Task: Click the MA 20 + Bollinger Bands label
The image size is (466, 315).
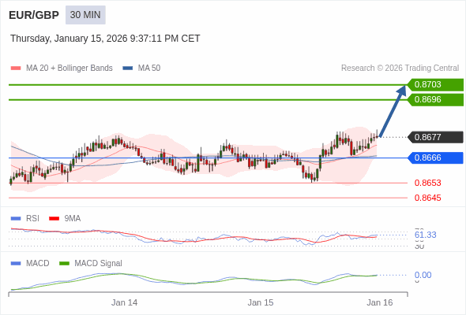Action: (70, 69)
